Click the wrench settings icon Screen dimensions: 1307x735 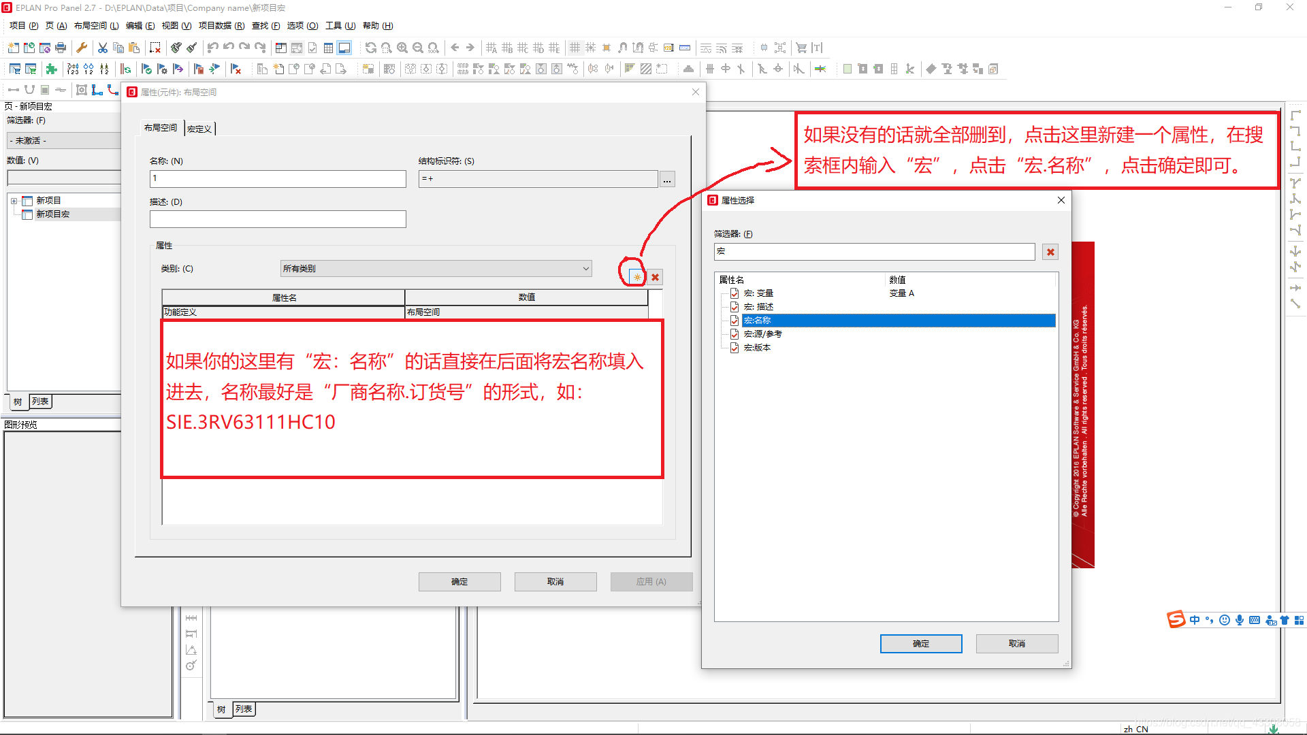point(82,48)
